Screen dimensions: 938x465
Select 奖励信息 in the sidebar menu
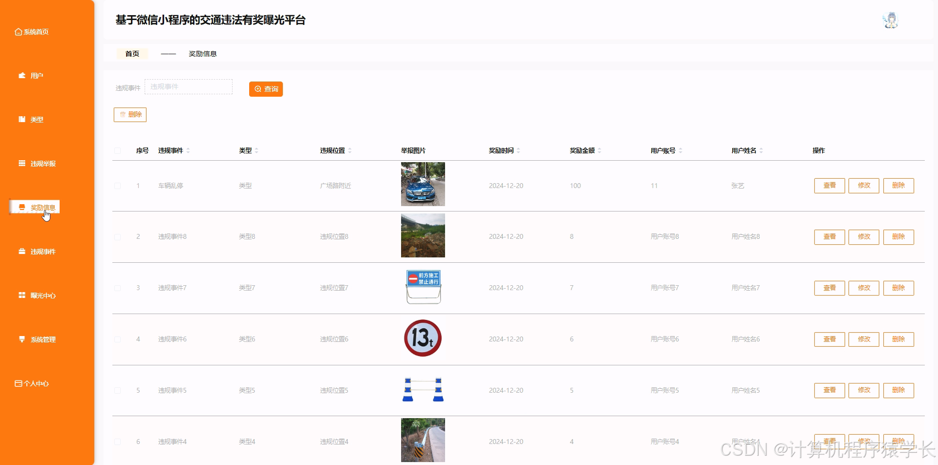42,207
